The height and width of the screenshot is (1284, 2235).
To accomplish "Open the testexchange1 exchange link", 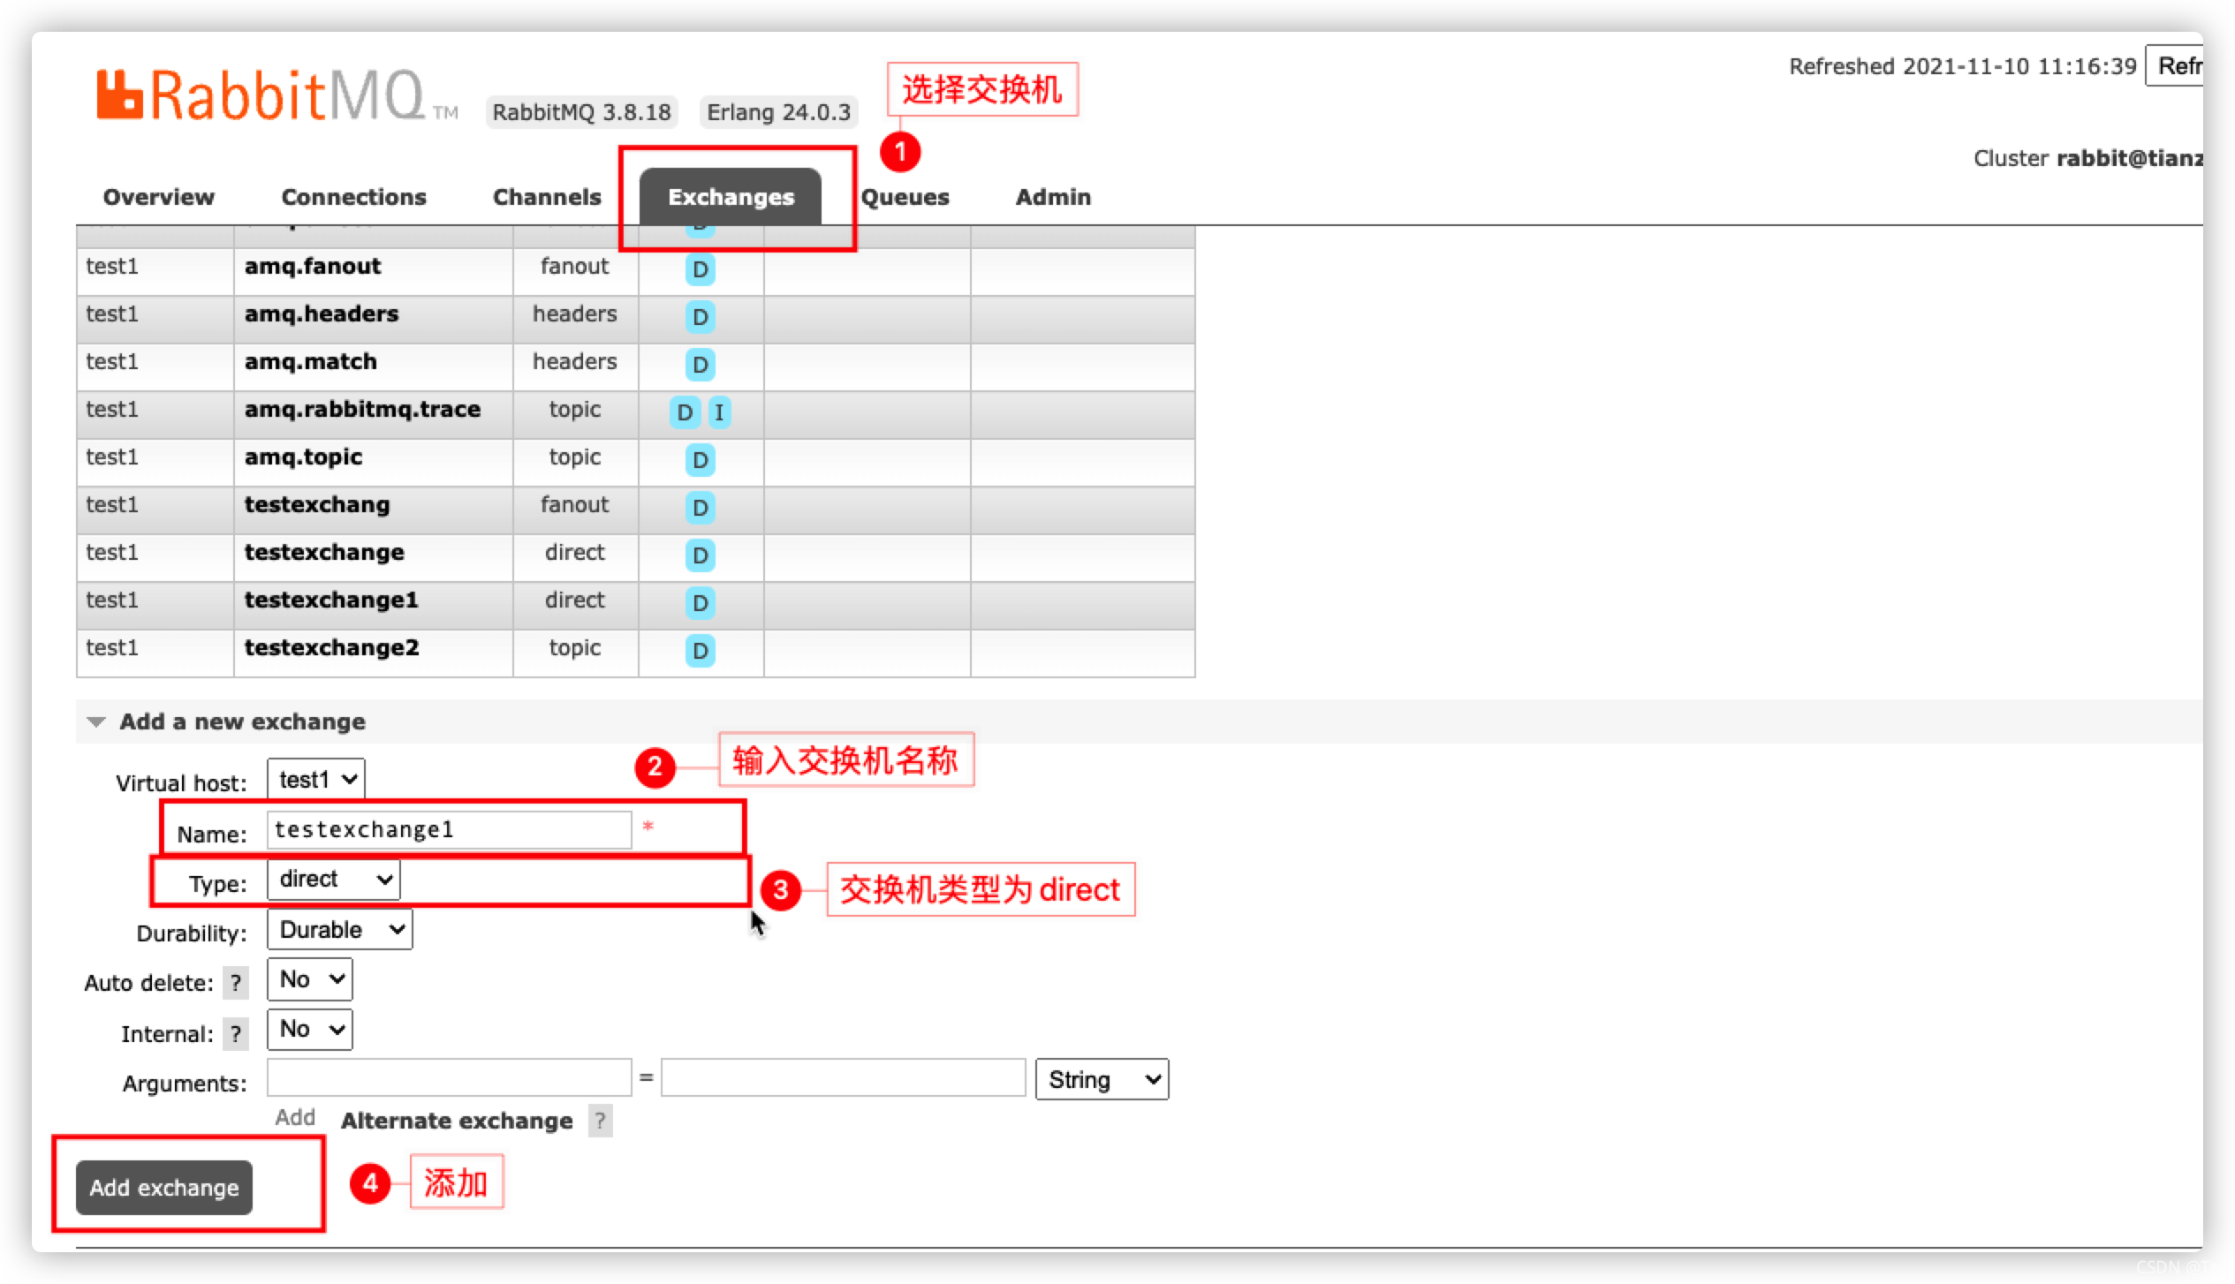I will [x=330, y=600].
